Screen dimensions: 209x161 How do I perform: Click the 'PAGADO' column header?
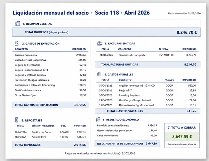169,80
